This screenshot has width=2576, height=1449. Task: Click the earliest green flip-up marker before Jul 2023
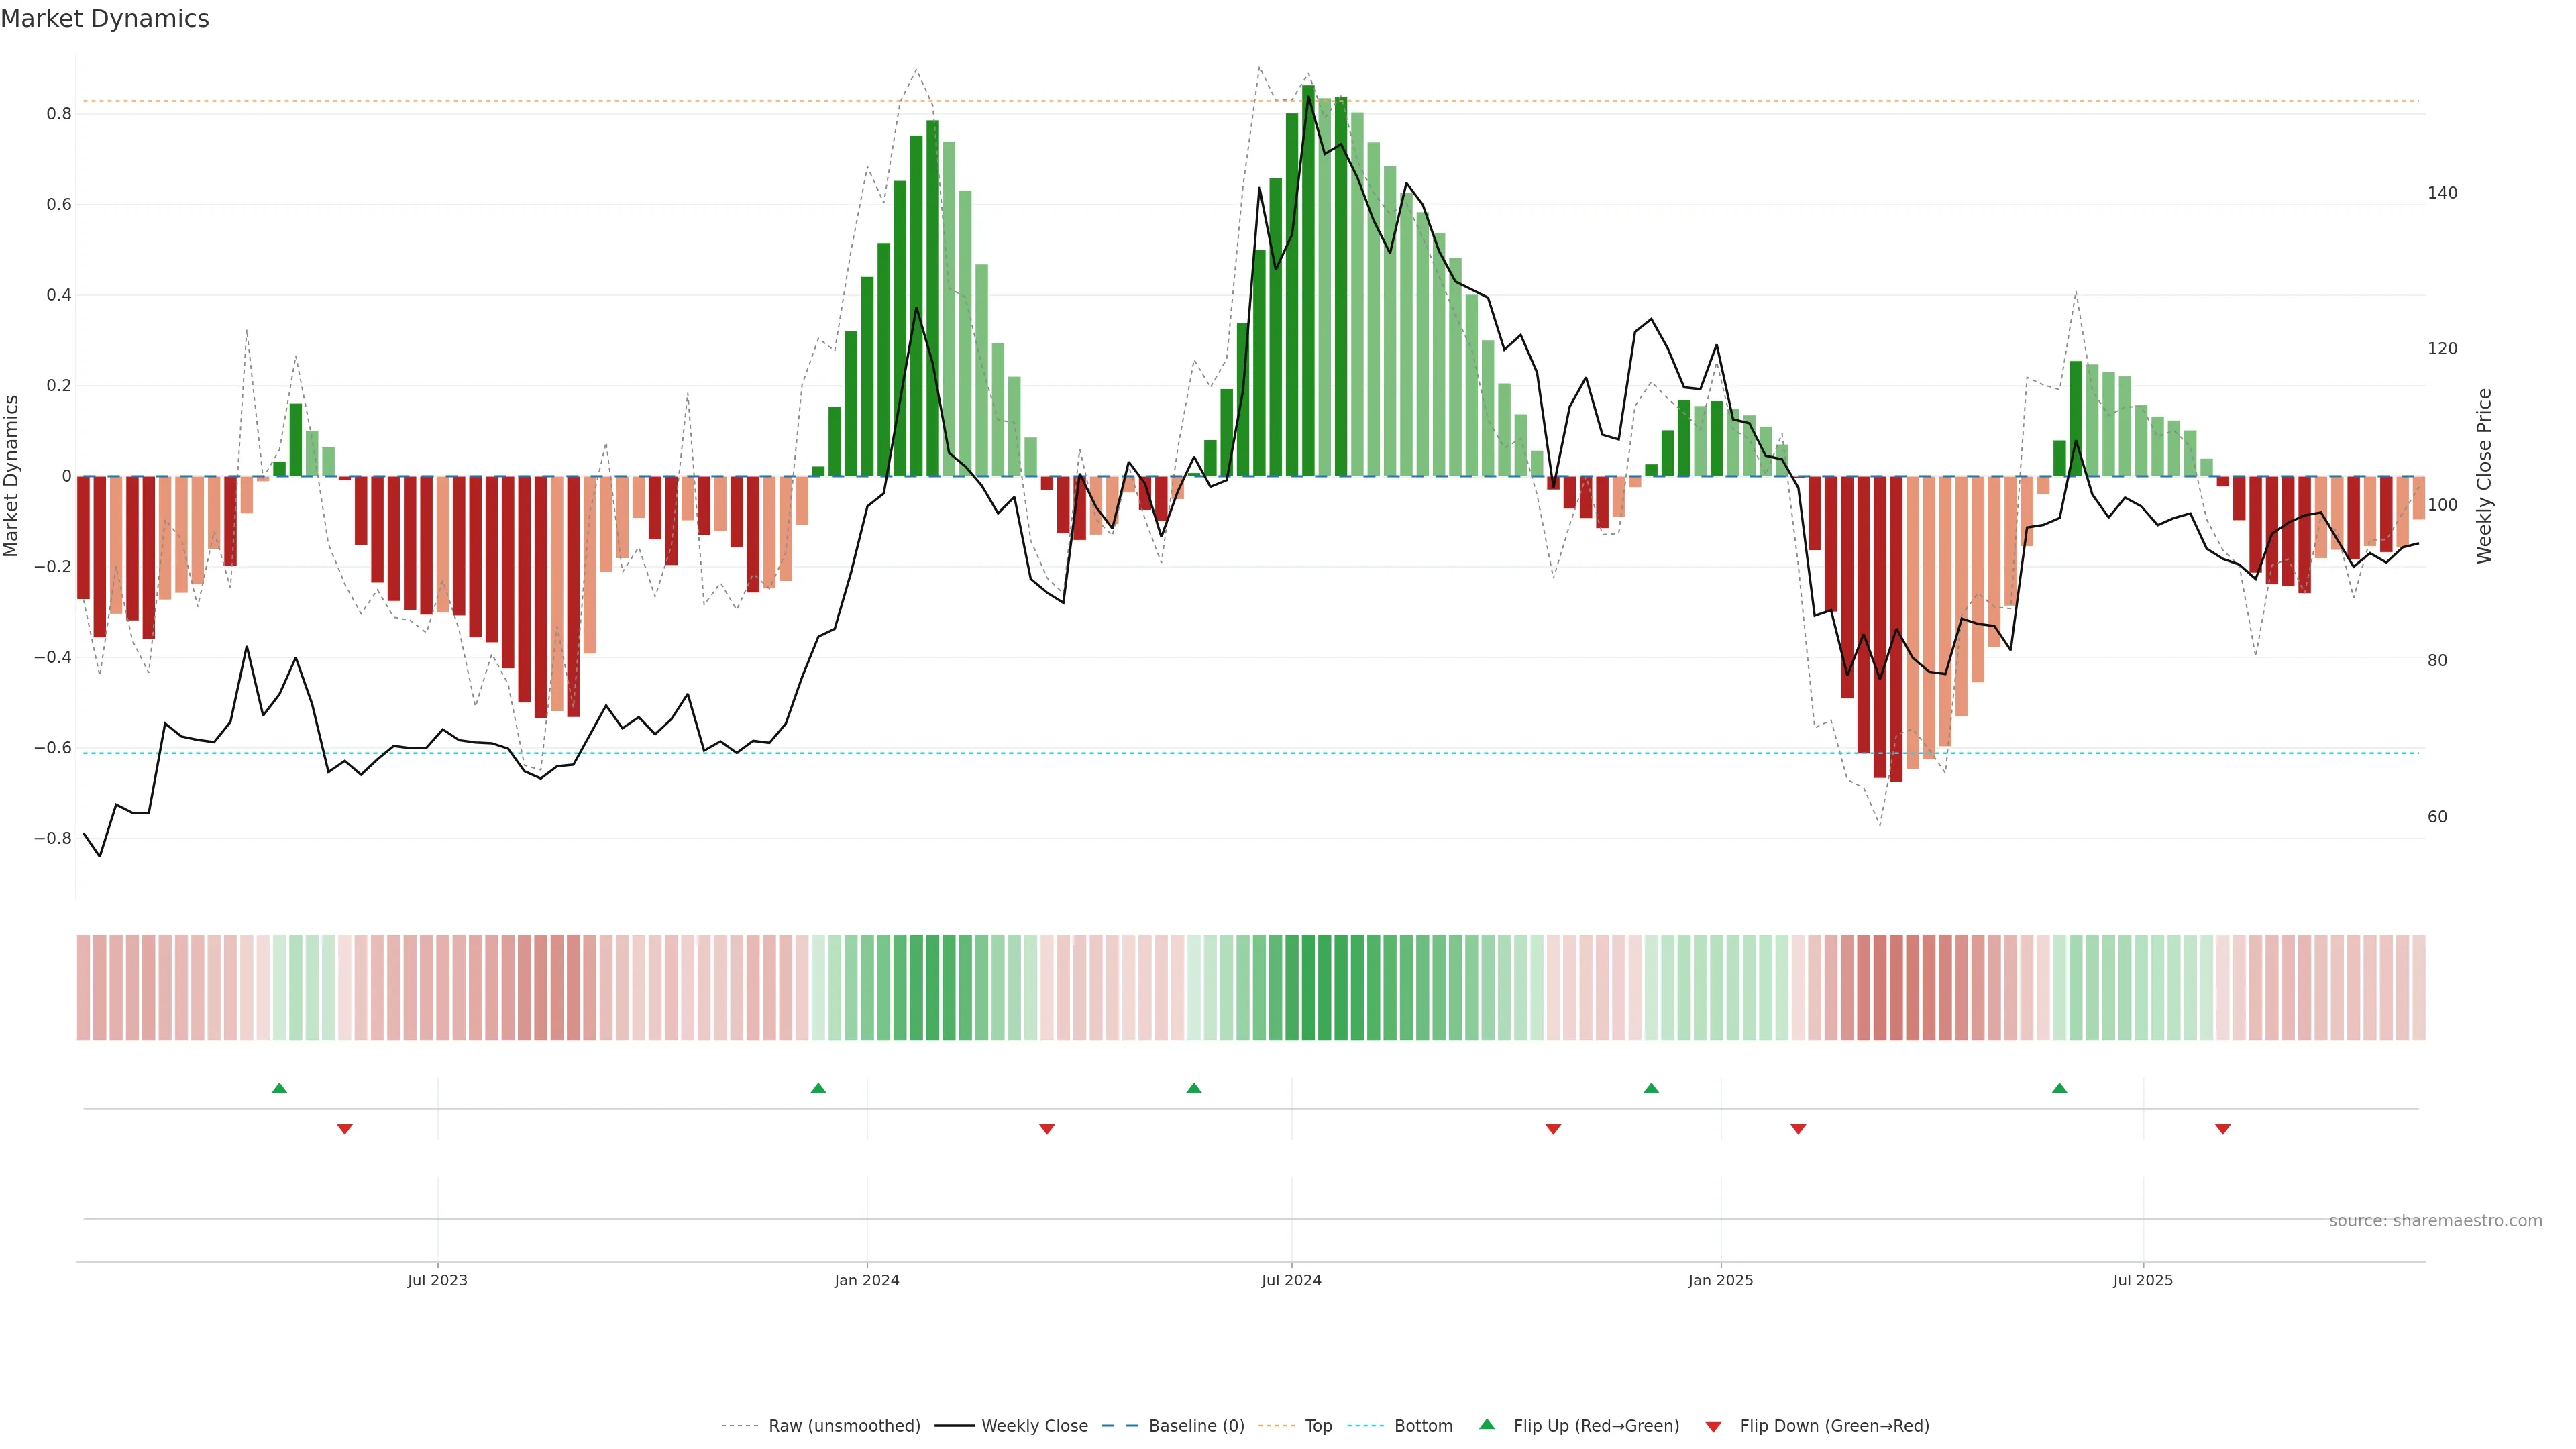tap(279, 1088)
